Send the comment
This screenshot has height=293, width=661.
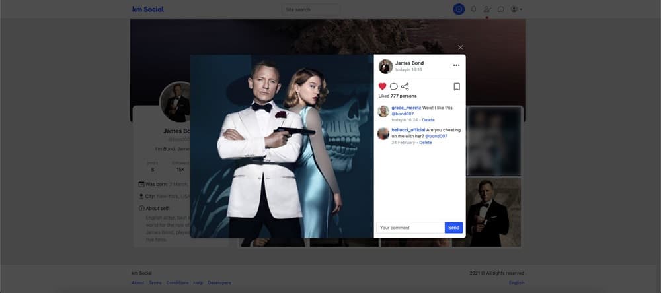[x=453, y=228]
